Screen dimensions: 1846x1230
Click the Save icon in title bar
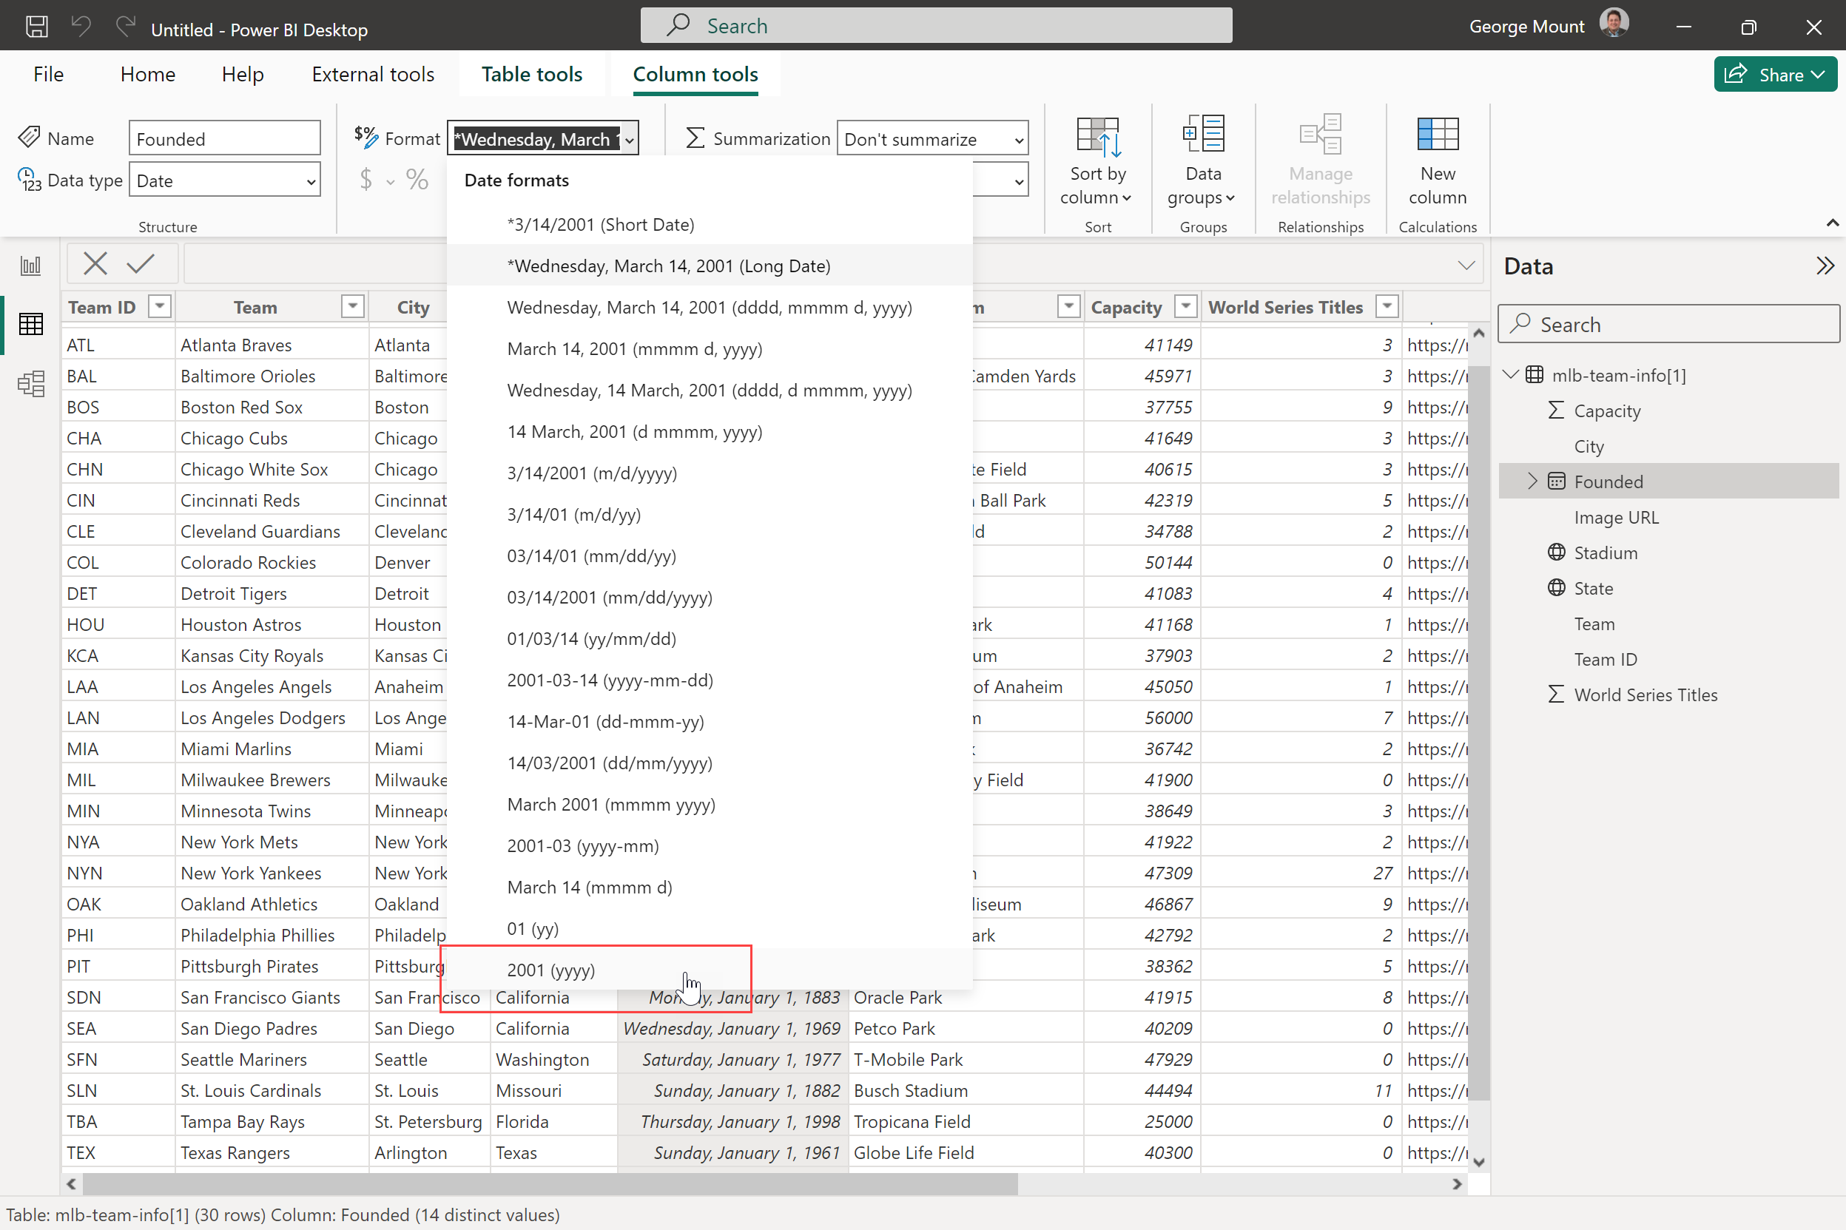coord(36,27)
